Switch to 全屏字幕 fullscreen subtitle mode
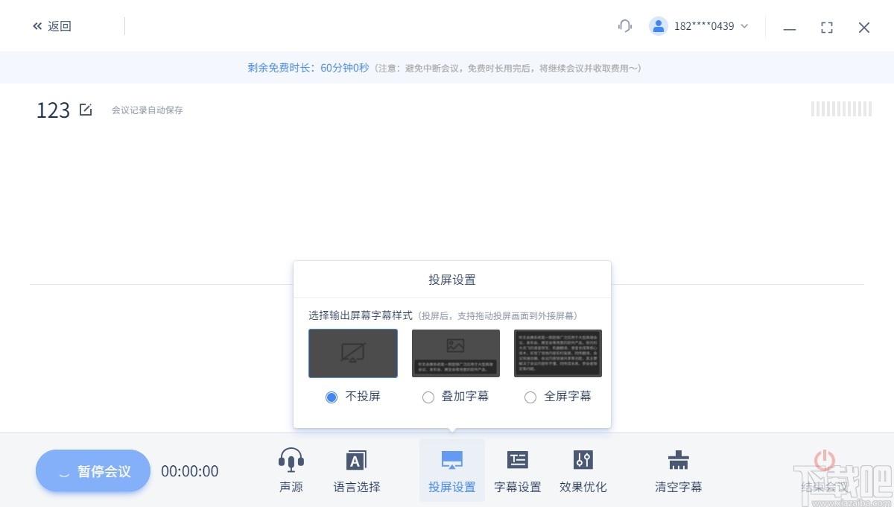Viewport: 894px width, 507px height. click(x=530, y=397)
